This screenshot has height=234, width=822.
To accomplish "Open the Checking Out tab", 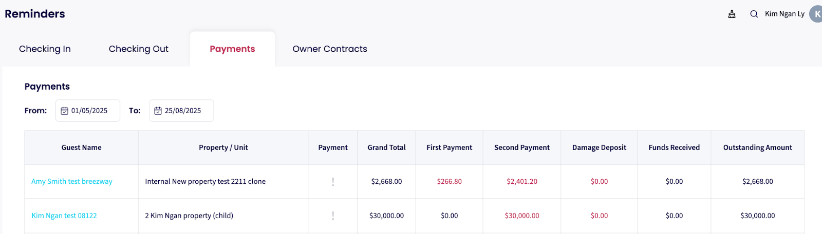I will pyautogui.click(x=138, y=49).
